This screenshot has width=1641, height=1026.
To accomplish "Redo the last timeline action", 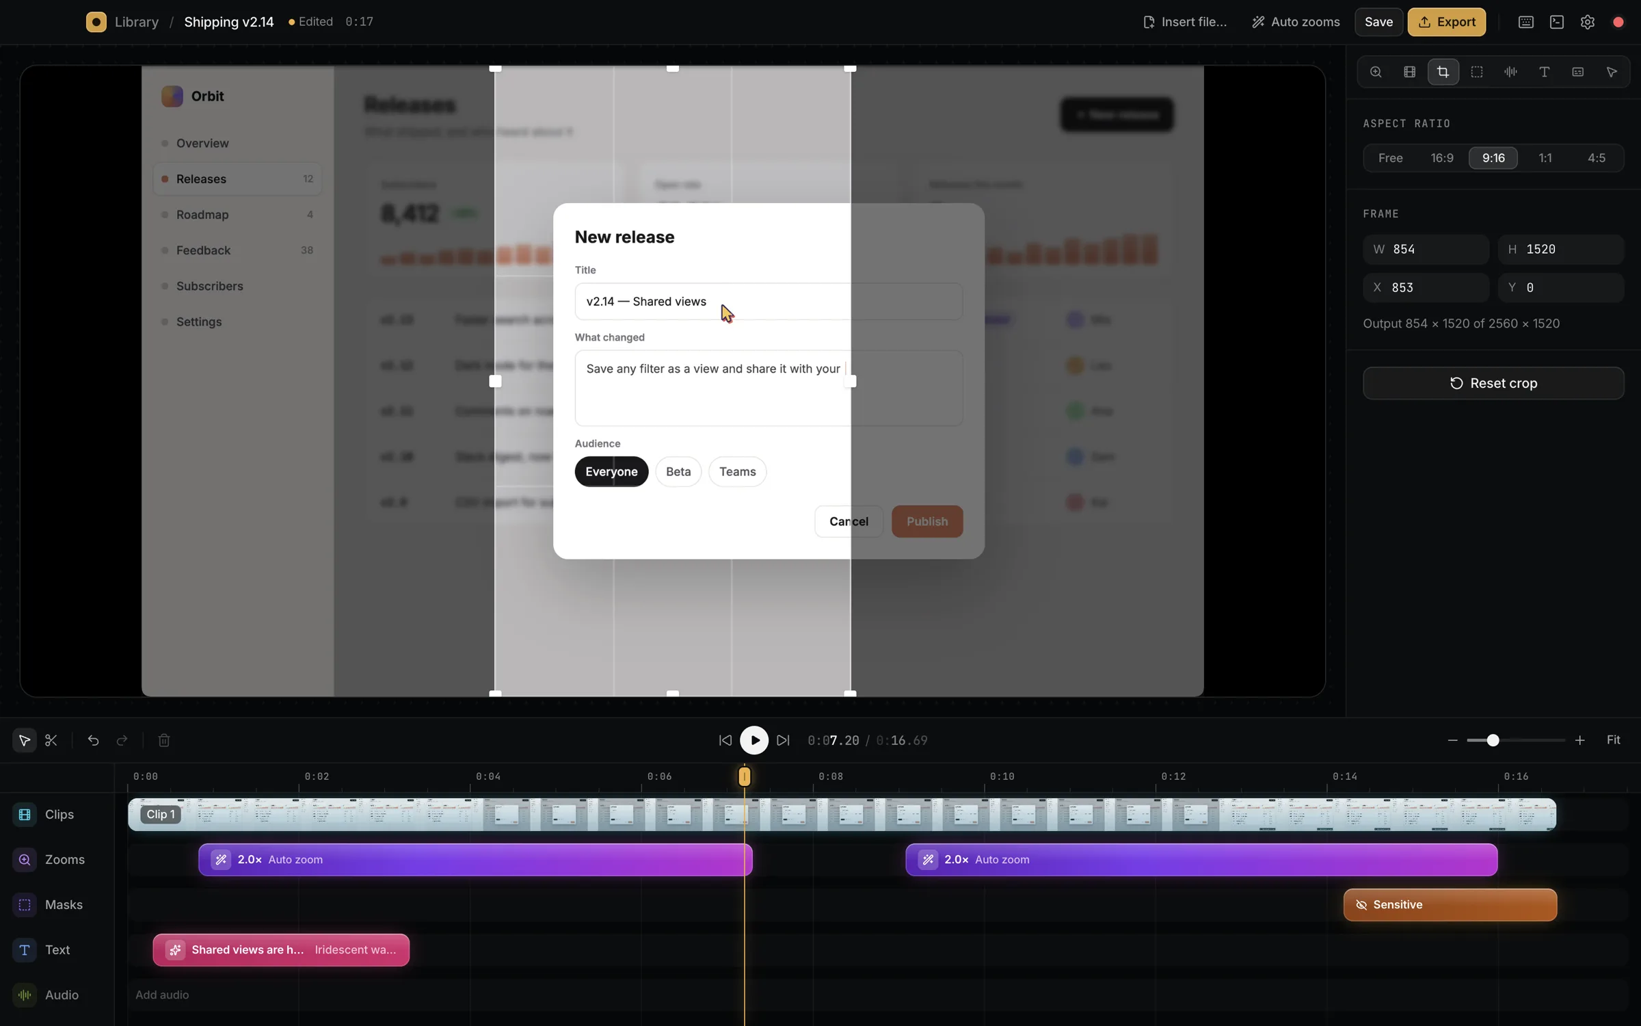I will pyautogui.click(x=122, y=740).
